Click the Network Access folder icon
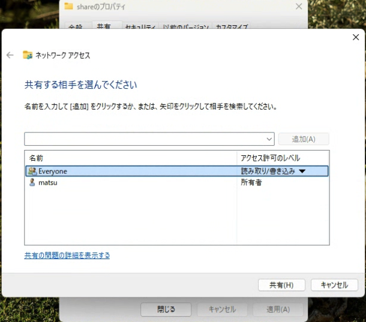This screenshot has height=322, width=366. coord(27,55)
